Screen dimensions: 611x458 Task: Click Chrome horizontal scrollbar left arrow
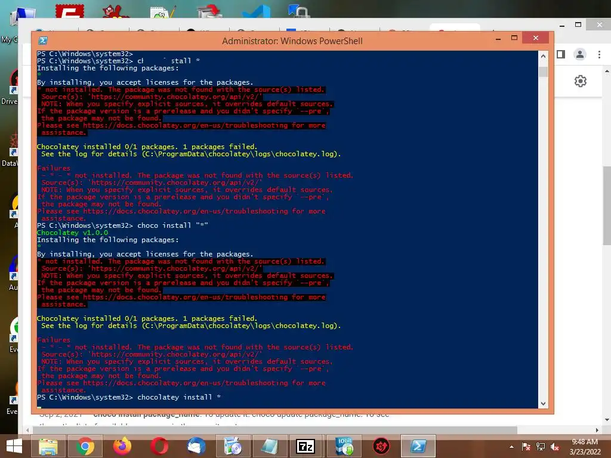tap(27, 430)
